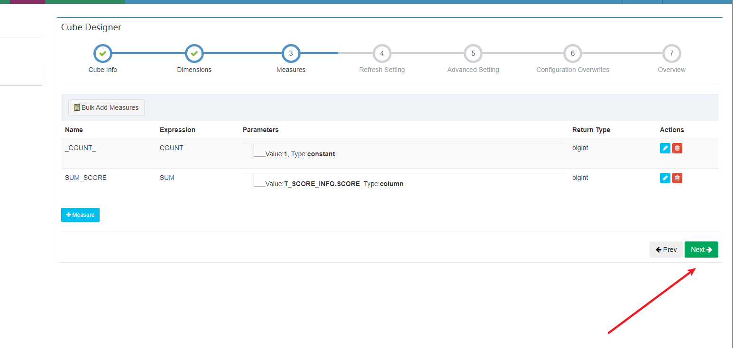The image size is (733, 348).
Task: Open the Refresh Setting step label
Action: pyautogui.click(x=382, y=70)
